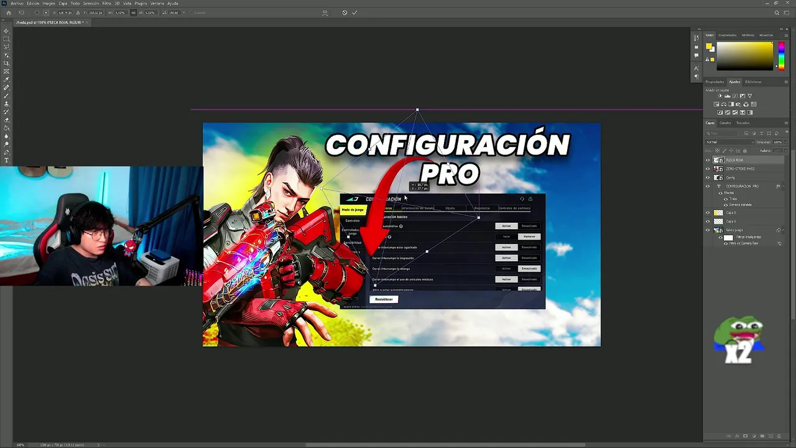796x448 pixels.
Task: Hide the ZERO-STRIKE-PASS layer
Action: pos(708,169)
